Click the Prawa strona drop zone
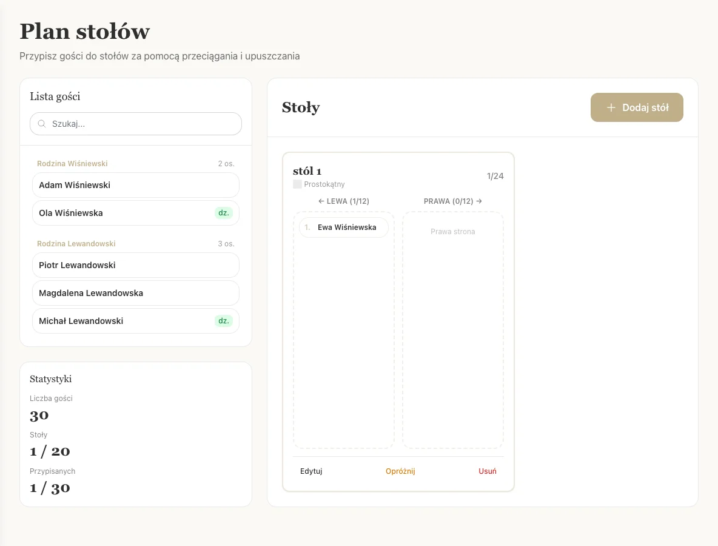718x546 pixels. tap(452, 329)
